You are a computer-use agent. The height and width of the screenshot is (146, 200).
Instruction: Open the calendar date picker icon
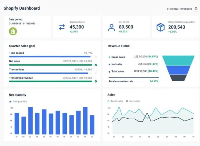tap(196, 8)
